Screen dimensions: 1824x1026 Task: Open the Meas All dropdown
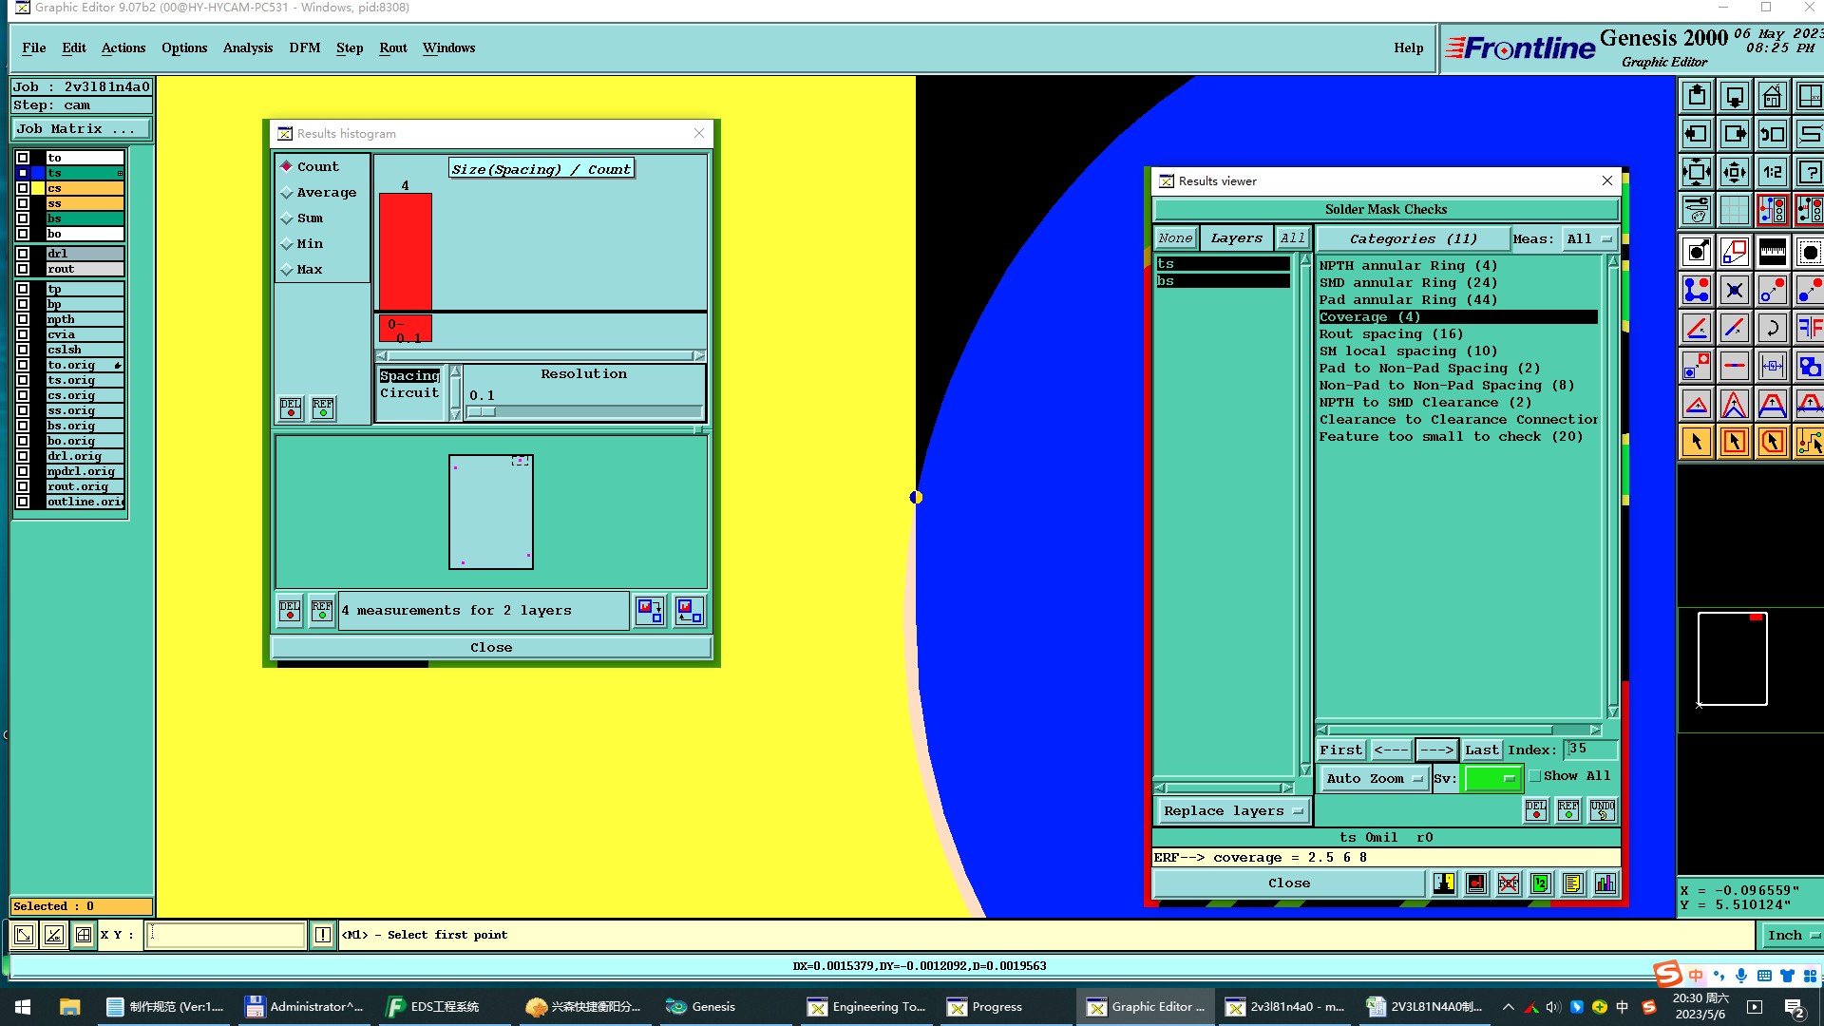tap(1588, 238)
